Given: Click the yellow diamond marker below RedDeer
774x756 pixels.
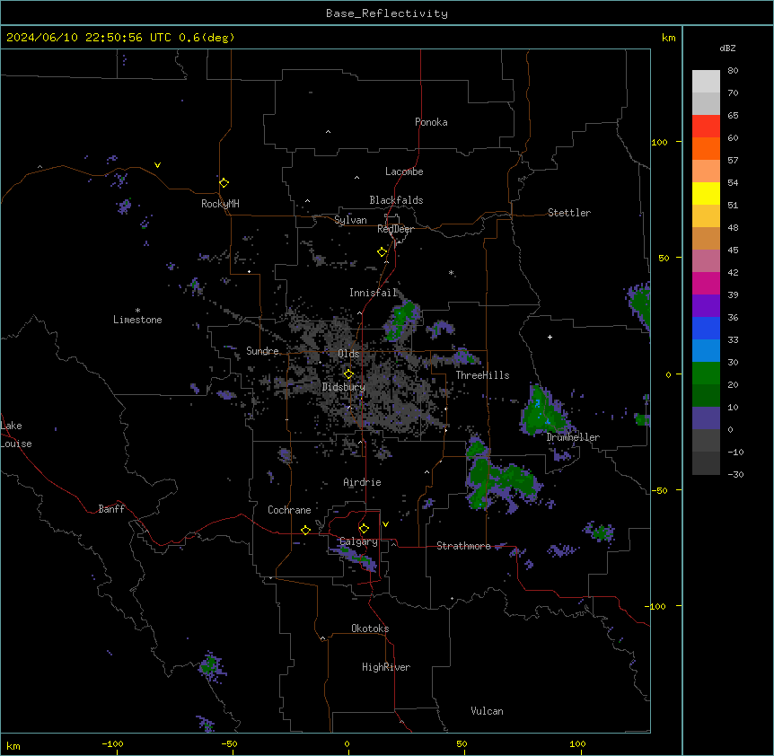Looking at the screenshot, I should point(383,252).
